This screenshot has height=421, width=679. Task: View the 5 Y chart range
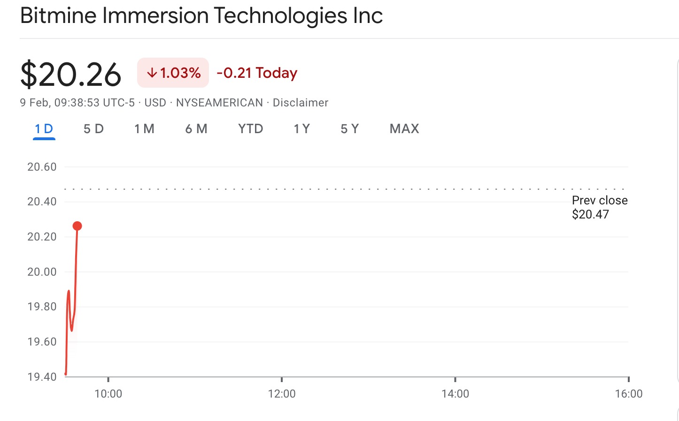pos(349,129)
